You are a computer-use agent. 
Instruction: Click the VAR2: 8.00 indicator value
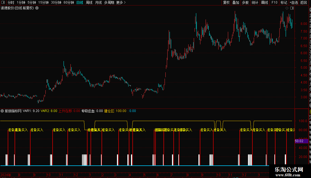[49, 111]
